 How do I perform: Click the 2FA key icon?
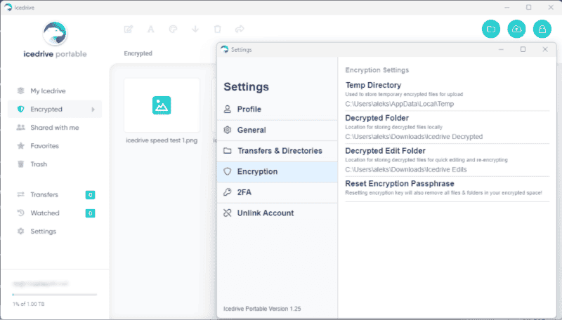pos(227,192)
